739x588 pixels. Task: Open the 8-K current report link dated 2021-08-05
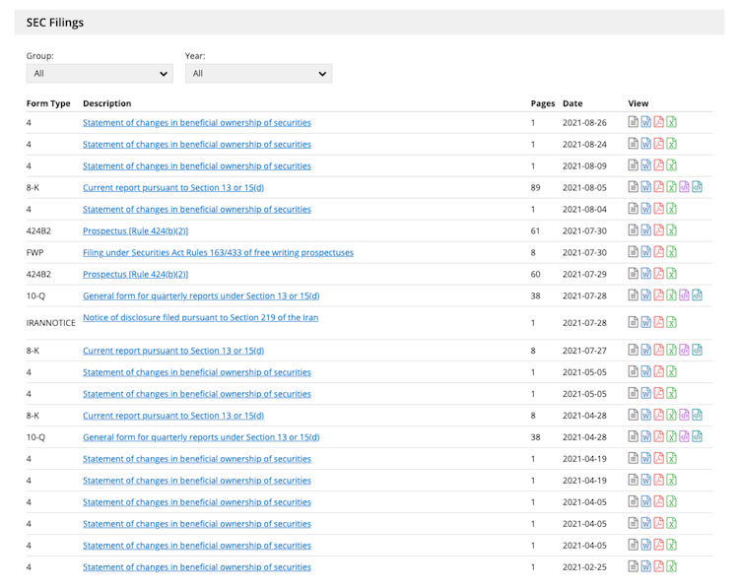[x=173, y=187]
